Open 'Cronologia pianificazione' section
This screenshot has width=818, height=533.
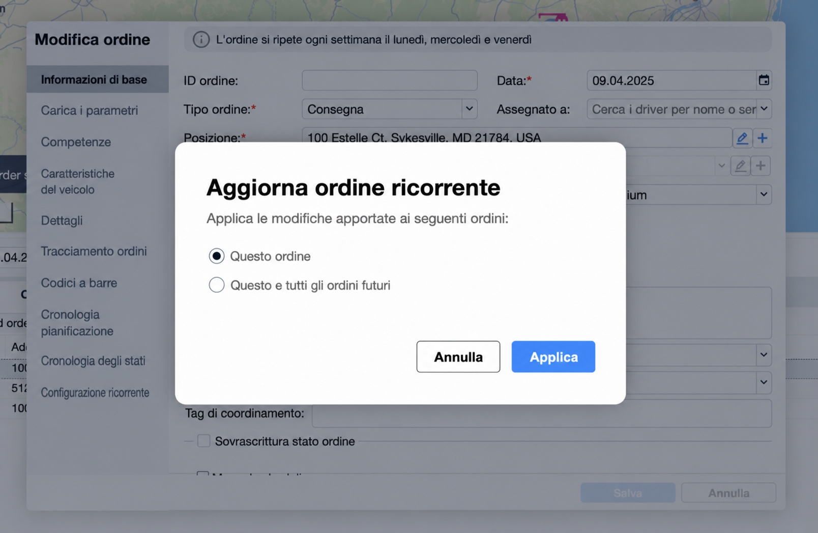point(77,323)
